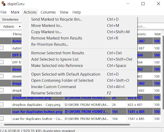The height and width of the screenshot is (132, 164).
Task: Mark scan for duplicates button - Co... checkbox
Action: (2, 119)
